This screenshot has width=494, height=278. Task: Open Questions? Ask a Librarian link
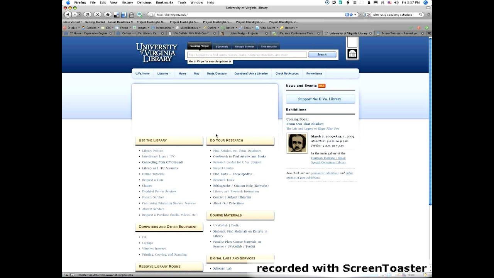251,73
